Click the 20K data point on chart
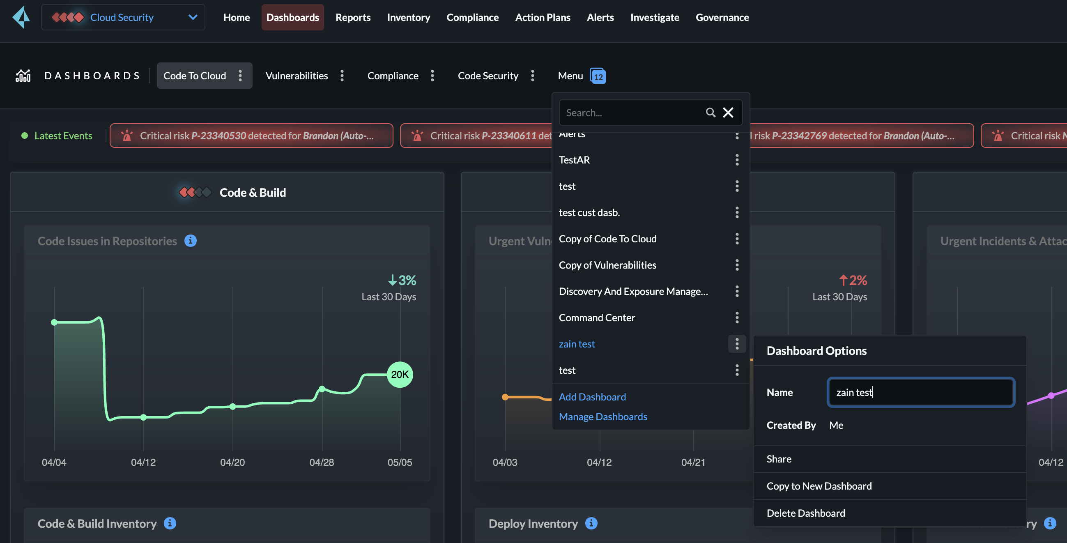Screen dimensions: 1067x543 [400, 375]
